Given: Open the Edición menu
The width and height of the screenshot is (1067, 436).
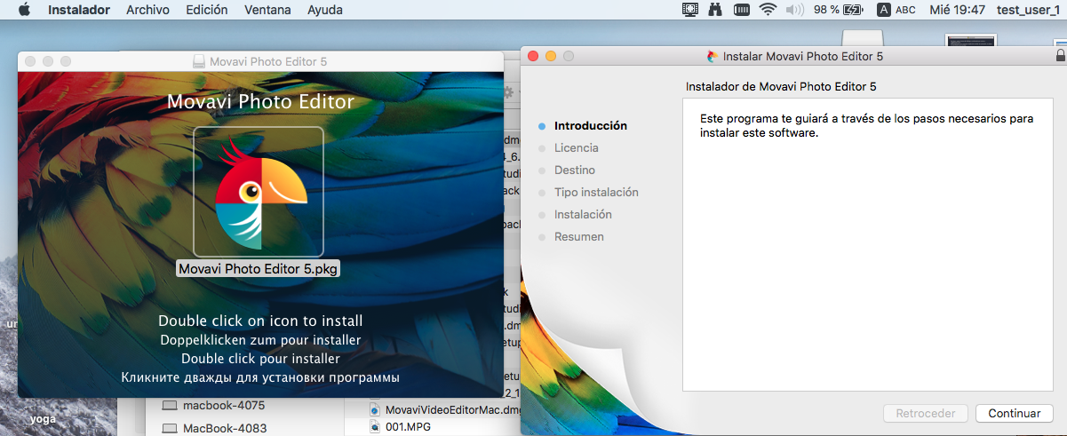Looking at the screenshot, I should 206,10.
